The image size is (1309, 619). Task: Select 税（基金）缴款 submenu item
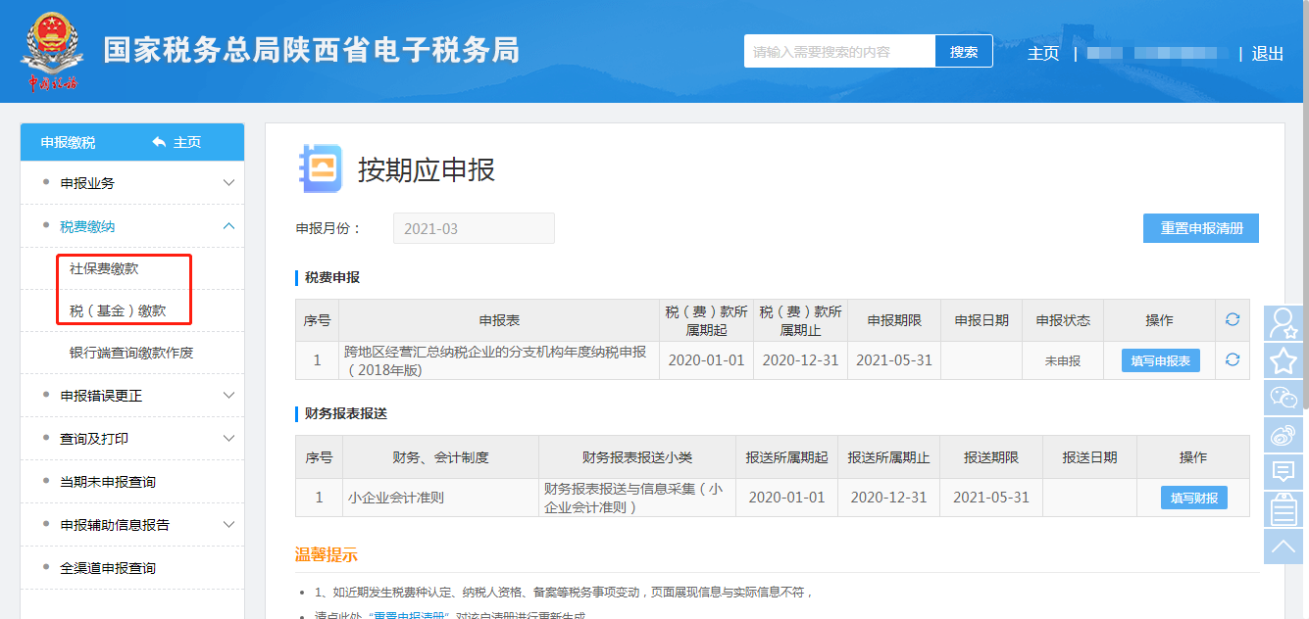coord(118,310)
